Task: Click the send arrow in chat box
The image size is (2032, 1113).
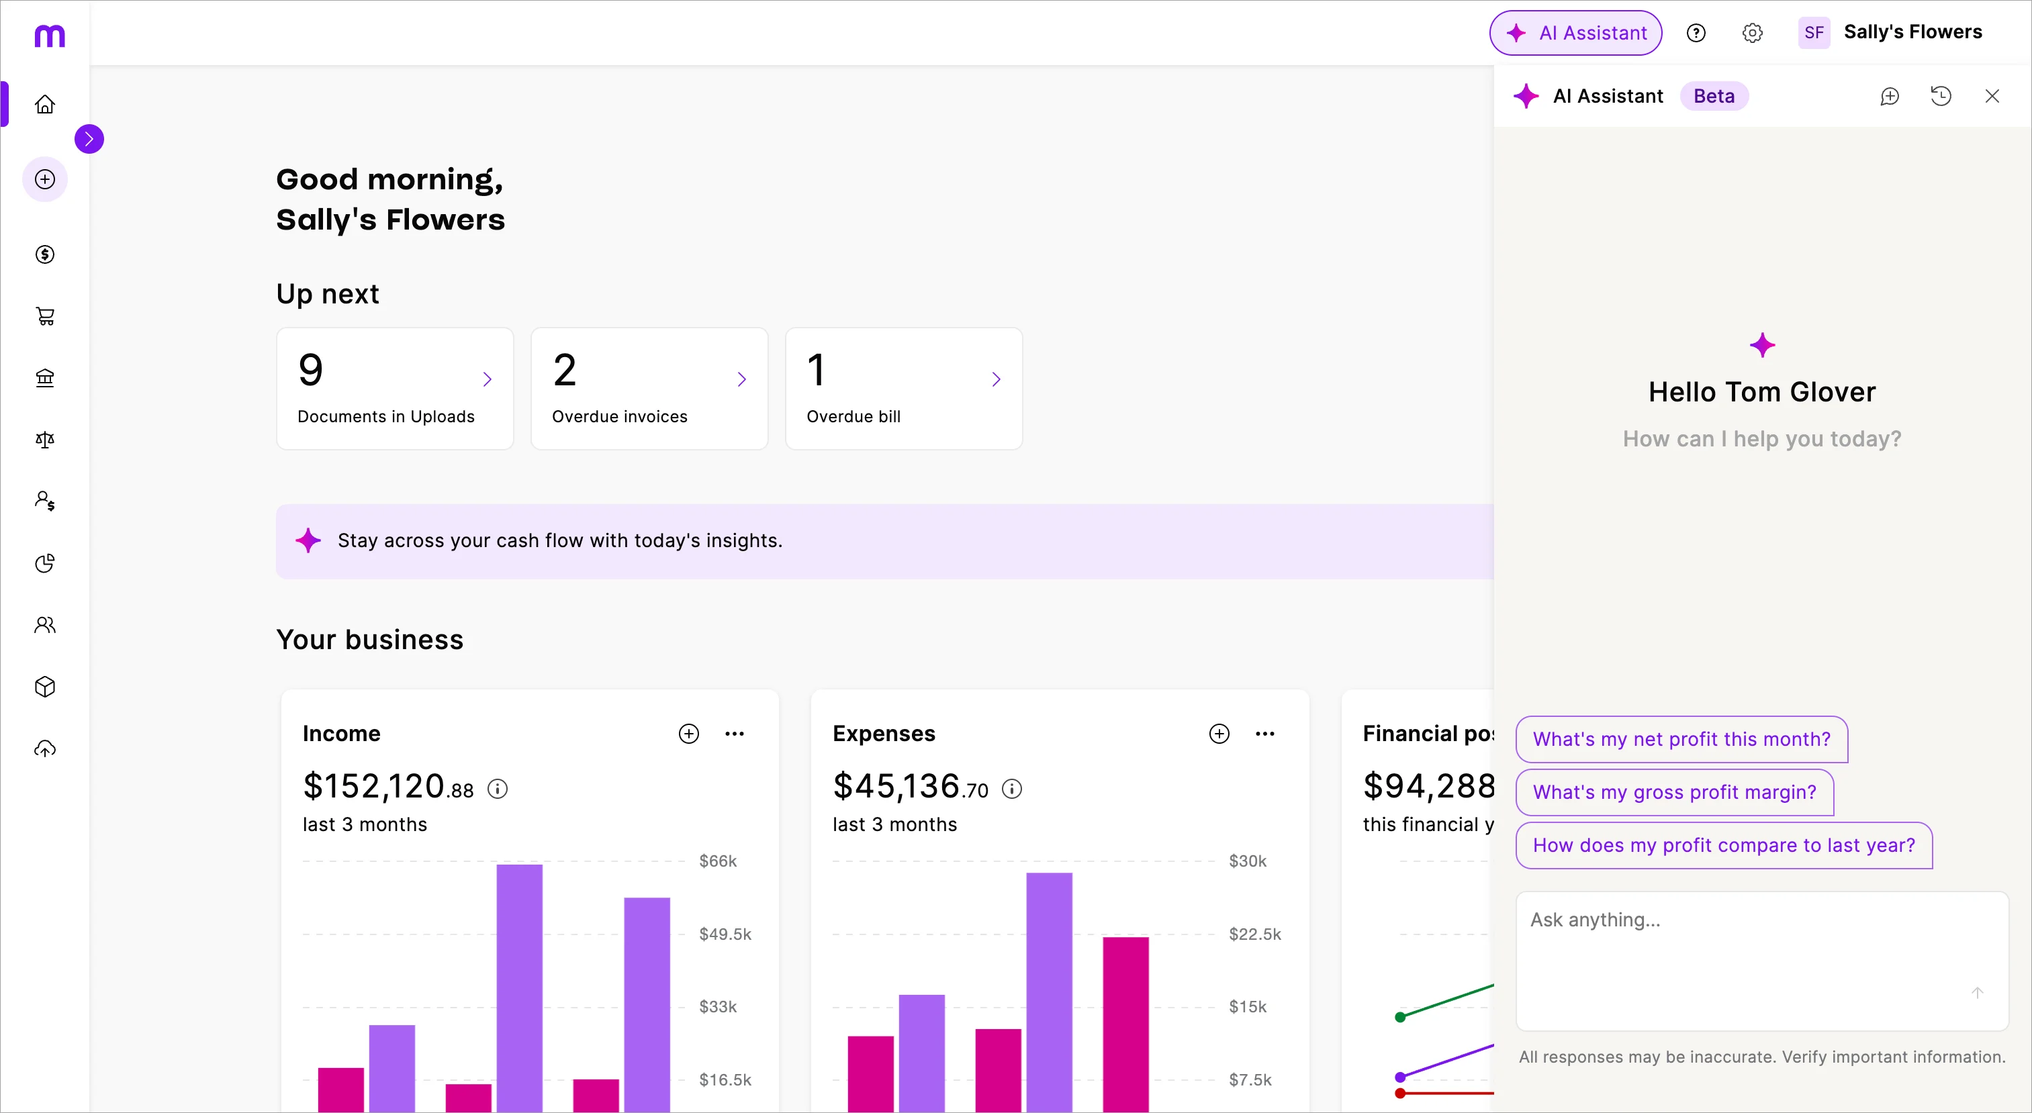Action: click(x=1977, y=992)
